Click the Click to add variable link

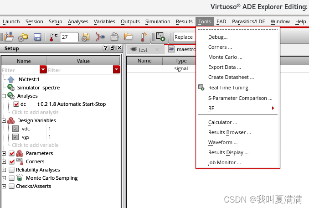point(35,145)
